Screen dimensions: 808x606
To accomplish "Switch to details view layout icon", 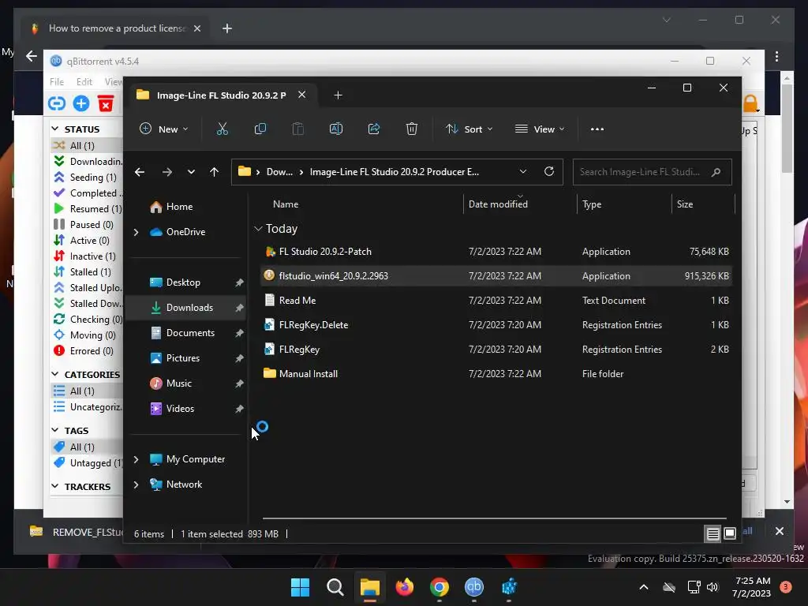I will coord(713,534).
